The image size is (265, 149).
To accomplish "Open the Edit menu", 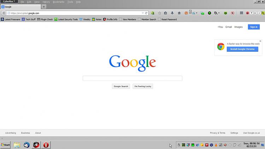I will click(x=29, y=2).
